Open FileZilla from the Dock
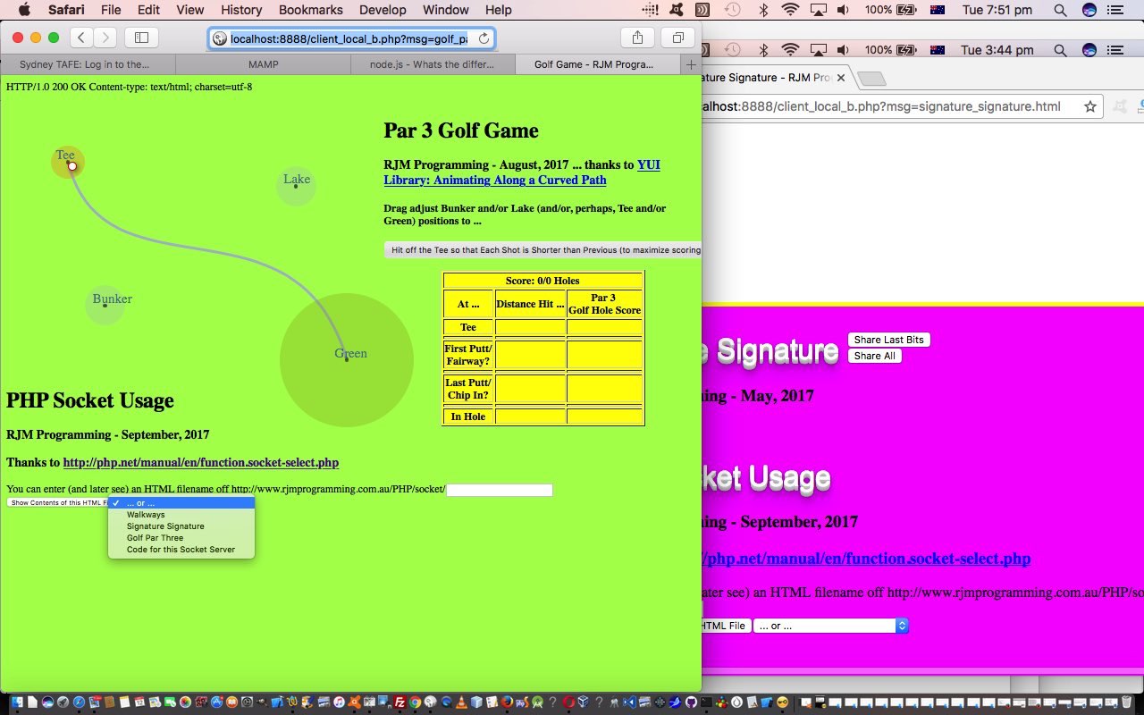The height and width of the screenshot is (715, 1144). click(400, 703)
